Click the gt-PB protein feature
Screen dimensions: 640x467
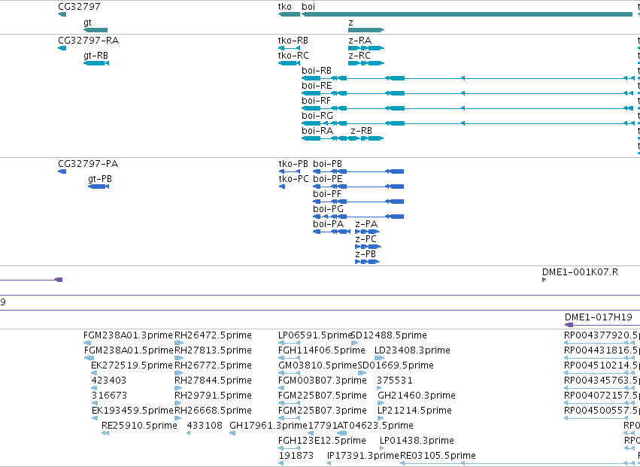(99, 186)
